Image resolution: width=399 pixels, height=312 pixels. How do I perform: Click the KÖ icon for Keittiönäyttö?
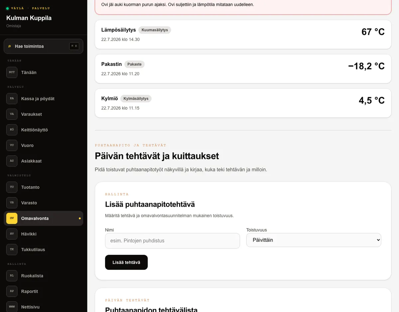pos(12,130)
